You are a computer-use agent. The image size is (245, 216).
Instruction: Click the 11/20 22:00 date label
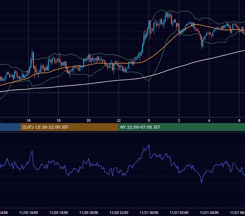click(119, 212)
